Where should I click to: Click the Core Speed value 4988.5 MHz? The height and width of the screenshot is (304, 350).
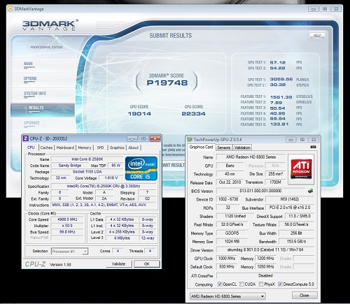tap(67, 219)
